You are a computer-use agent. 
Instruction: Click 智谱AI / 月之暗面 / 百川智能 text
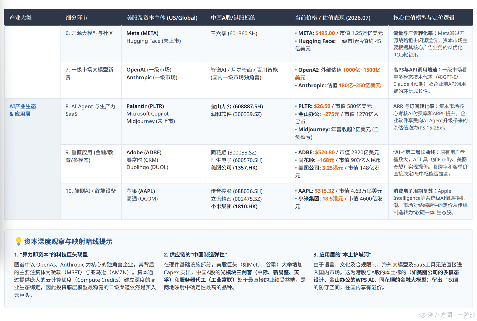click(x=244, y=70)
